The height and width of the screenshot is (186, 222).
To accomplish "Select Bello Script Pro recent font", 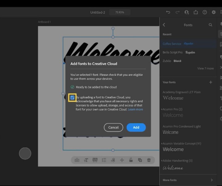I will [173, 52].
